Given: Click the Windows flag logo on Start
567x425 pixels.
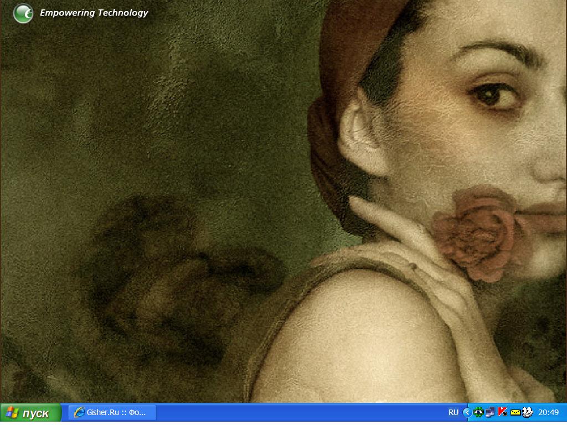Looking at the screenshot, I should [x=12, y=413].
